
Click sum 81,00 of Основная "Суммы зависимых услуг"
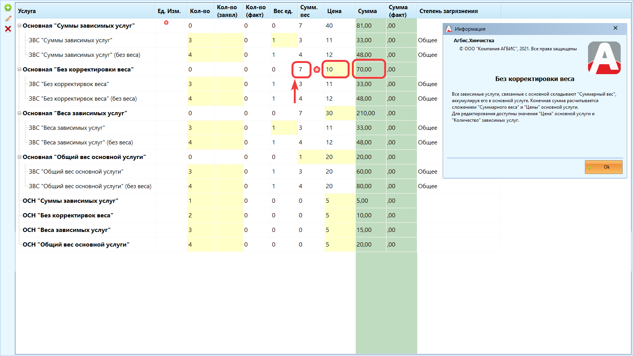point(371,26)
